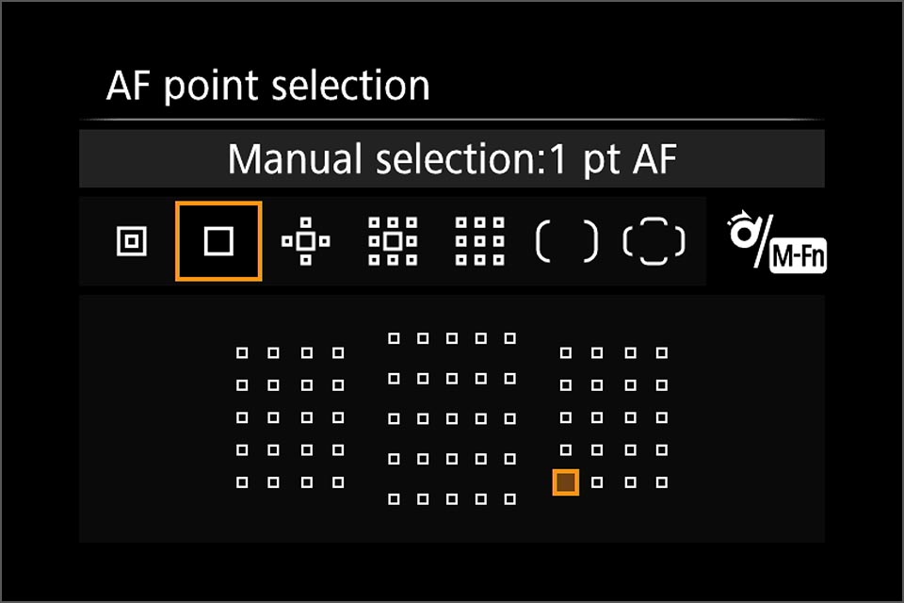Choose the AF point expansion surround icon

pos(392,241)
